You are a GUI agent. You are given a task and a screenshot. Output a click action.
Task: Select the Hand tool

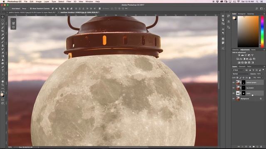tap(2, 81)
